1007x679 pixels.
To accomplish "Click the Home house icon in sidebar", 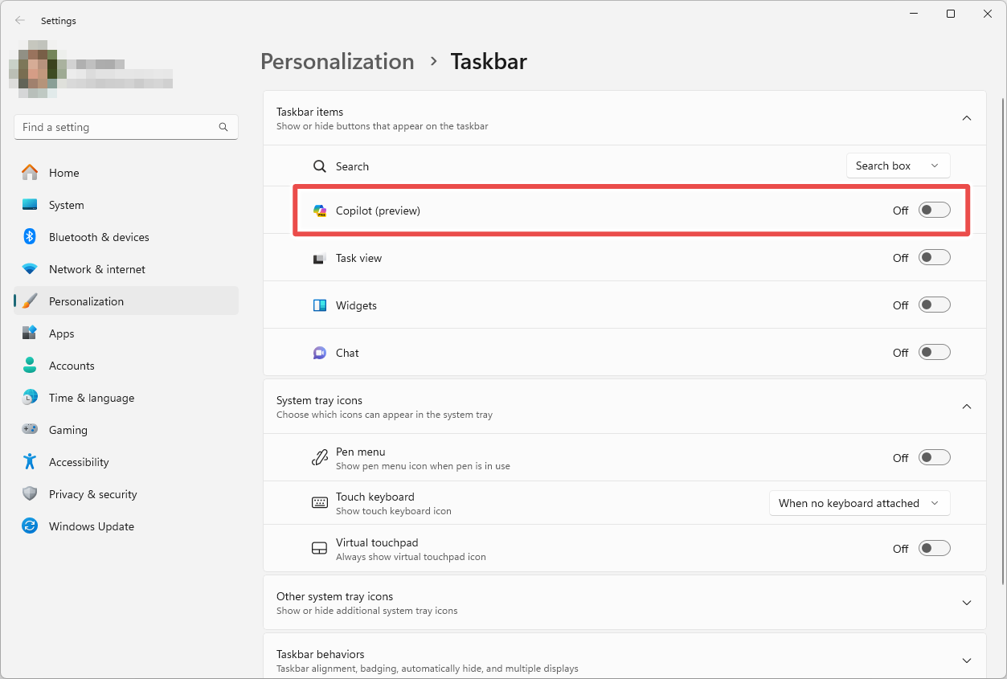I will [30, 173].
